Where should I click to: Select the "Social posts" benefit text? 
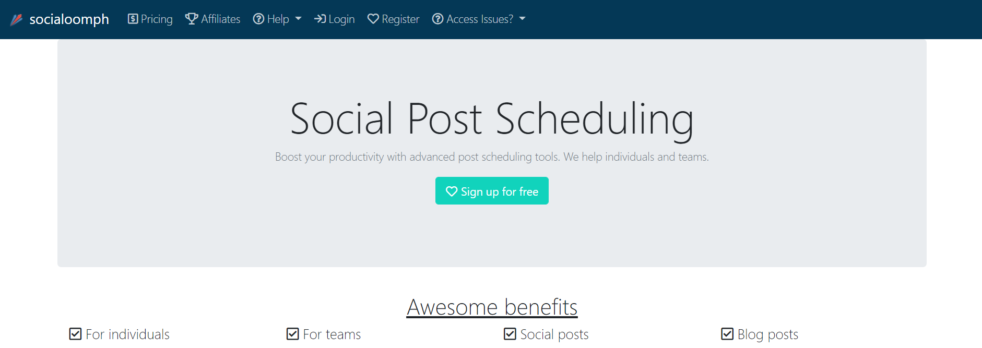point(554,334)
